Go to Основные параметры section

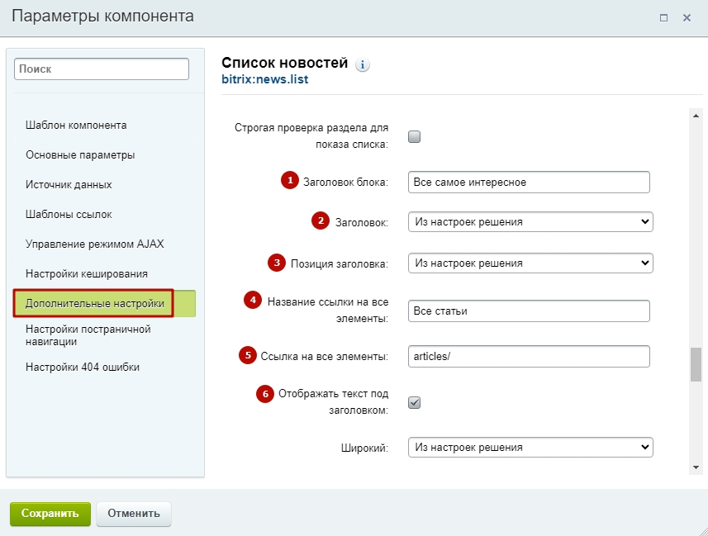(80, 155)
